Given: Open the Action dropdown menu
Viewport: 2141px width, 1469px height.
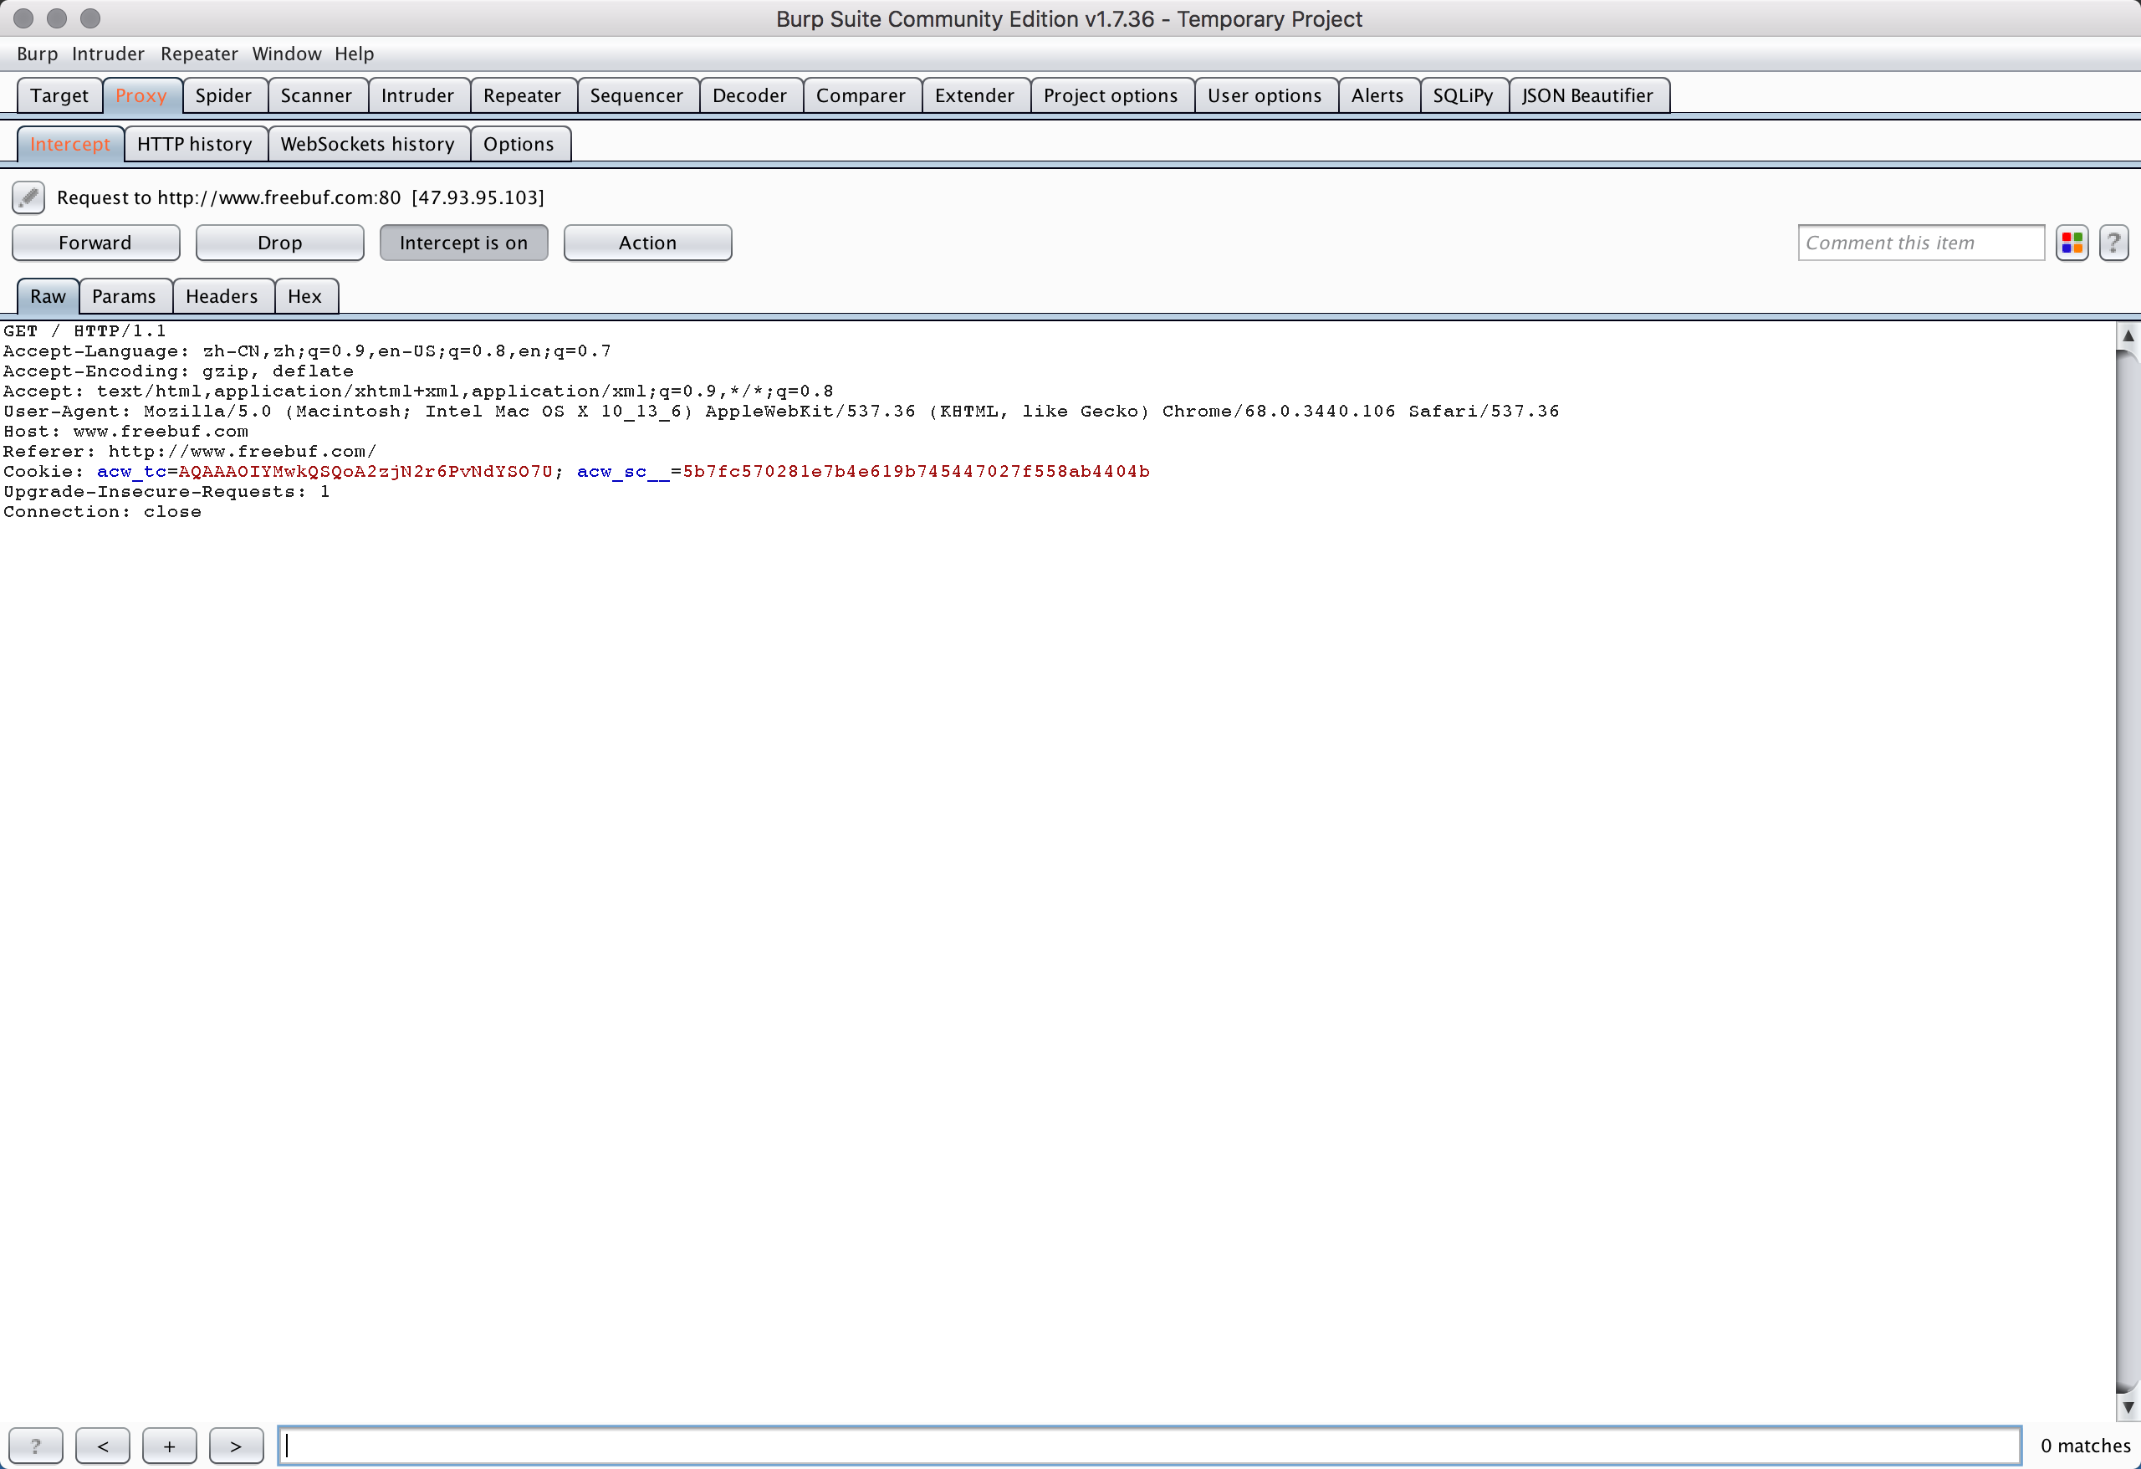Looking at the screenshot, I should click(647, 243).
